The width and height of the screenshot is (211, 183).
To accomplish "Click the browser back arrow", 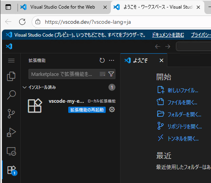I will [x=8, y=22].
